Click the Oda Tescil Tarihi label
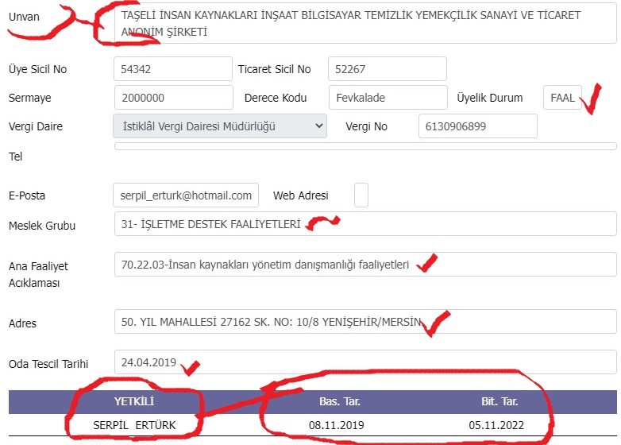The width and height of the screenshot is (621, 445). tap(48, 363)
